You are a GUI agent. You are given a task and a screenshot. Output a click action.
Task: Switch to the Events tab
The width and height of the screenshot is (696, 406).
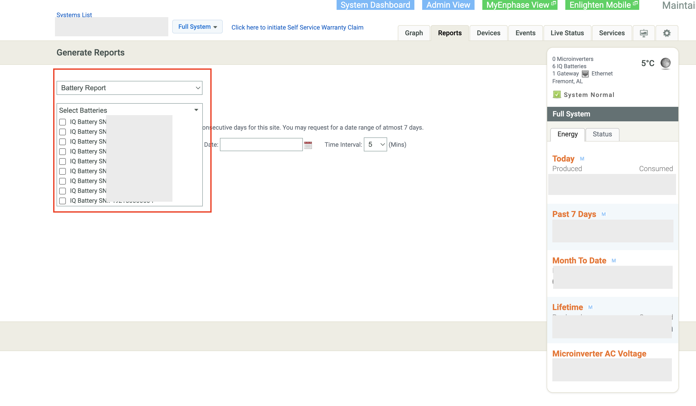tap(525, 33)
